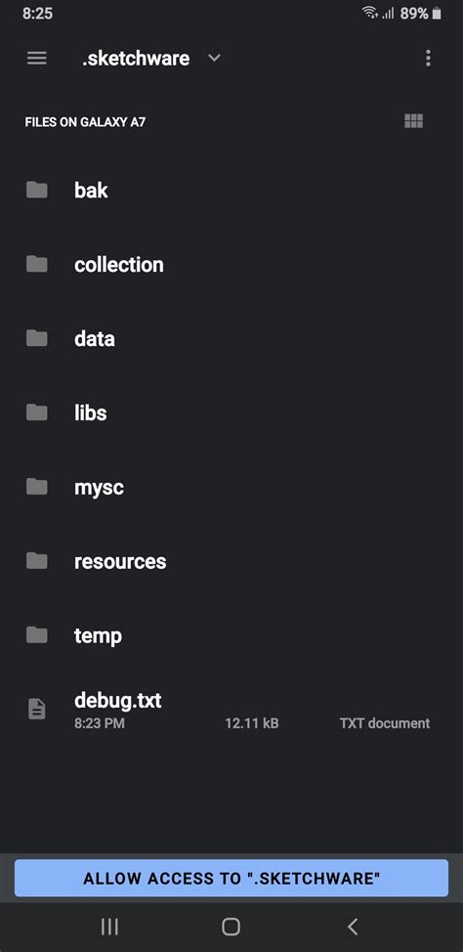This screenshot has height=952, width=463.
Task: Click the debug.txt document icon
Action: click(36, 710)
